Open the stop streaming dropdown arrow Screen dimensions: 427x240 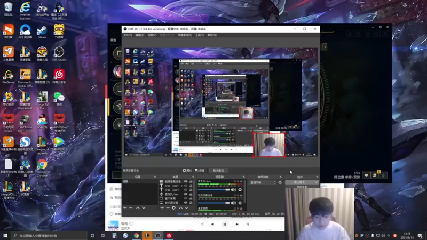coord(316,182)
